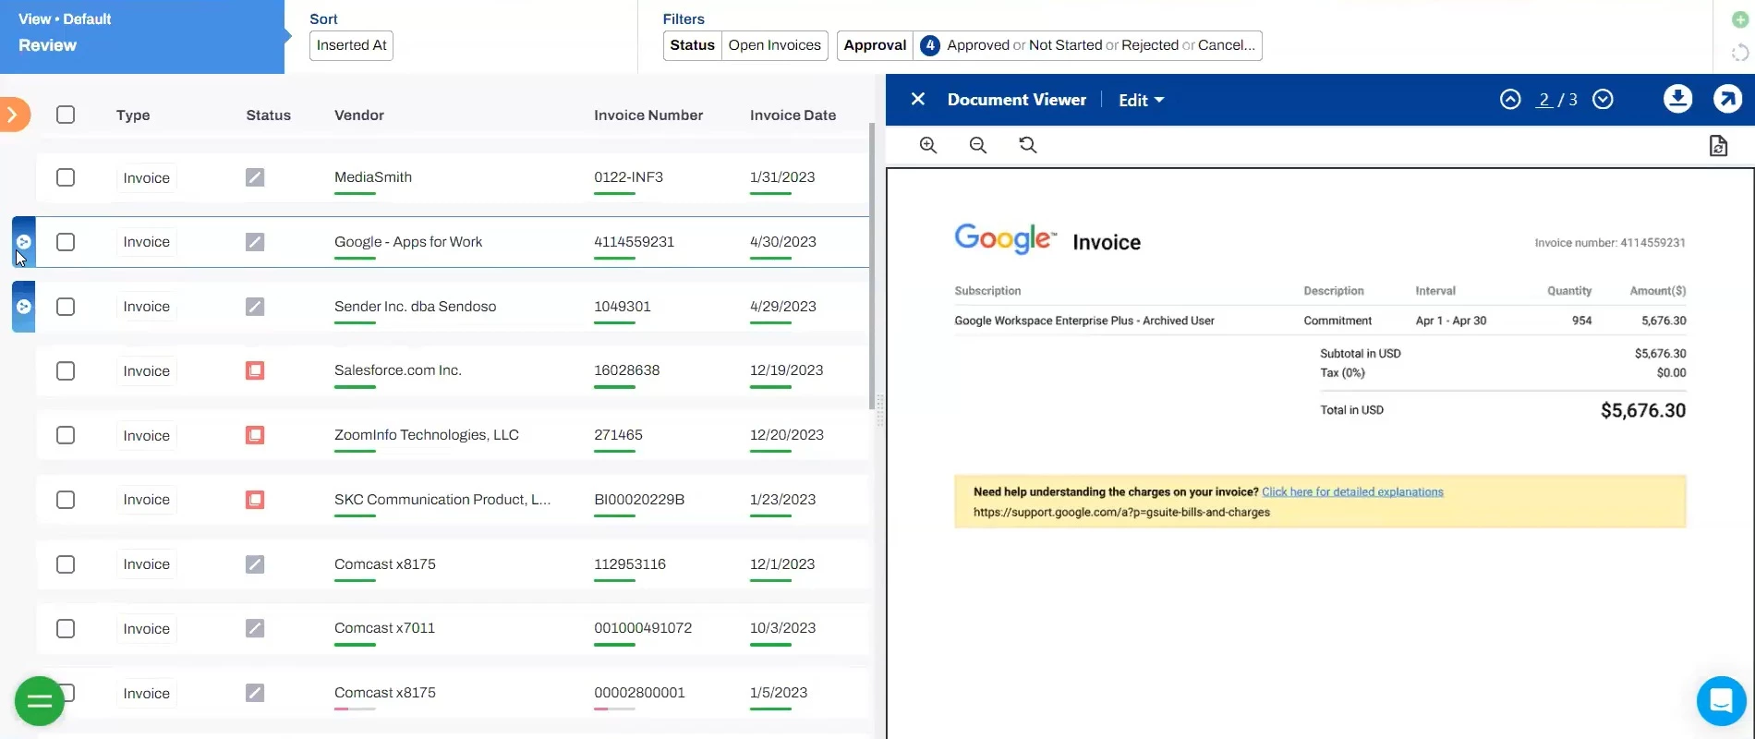Screen dimensions: 1755x739
Task: Check the Sender Inc. dba Sendoso checkbox
Action: pos(66,307)
